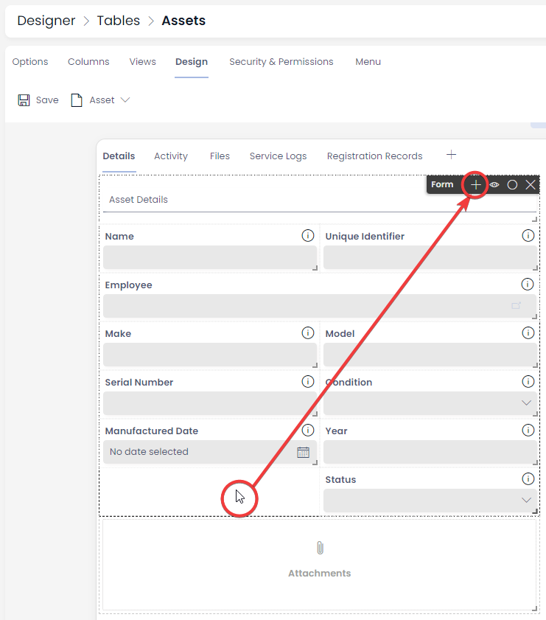Click the Status field label
Image resolution: width=546 pixels, height=620 pixels.
(x=340, y=480)
